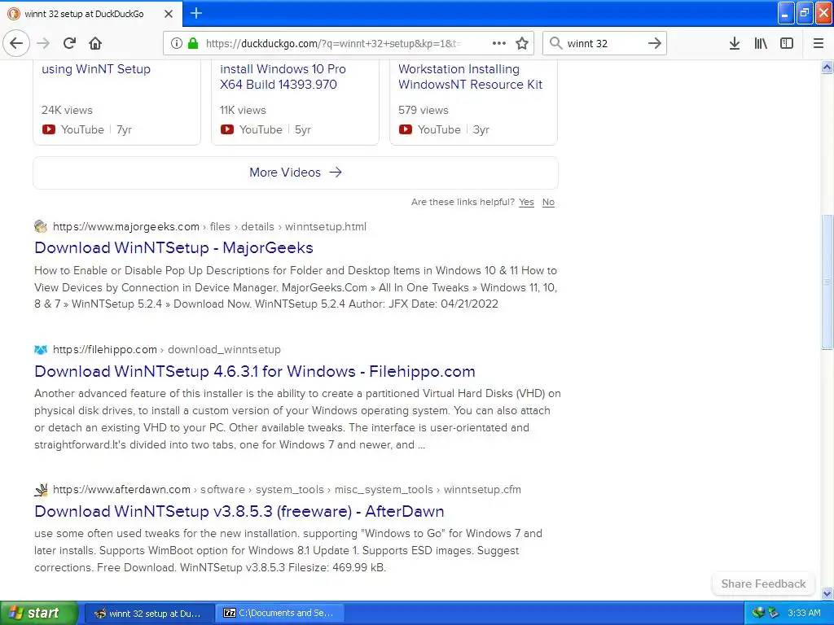Screen dimensions: 834x625
Task: Click the Filehippo favicon
Action: click(41, 350)
